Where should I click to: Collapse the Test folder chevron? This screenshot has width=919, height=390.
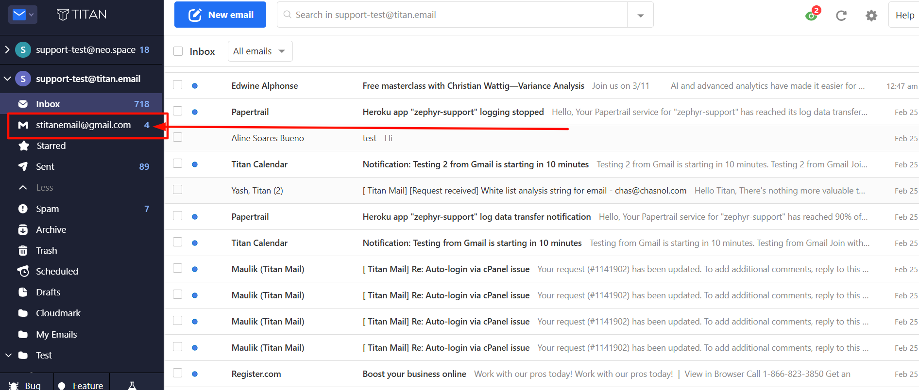(8, 355)
